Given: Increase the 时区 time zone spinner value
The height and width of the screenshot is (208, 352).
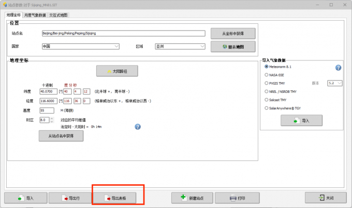Looking at the screenshot, I should (52, 119).
